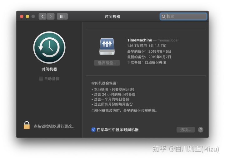The image size is (225, 159).
Task: Click the 时间机器 label under the clock icon
Action: tap(49, 70)
